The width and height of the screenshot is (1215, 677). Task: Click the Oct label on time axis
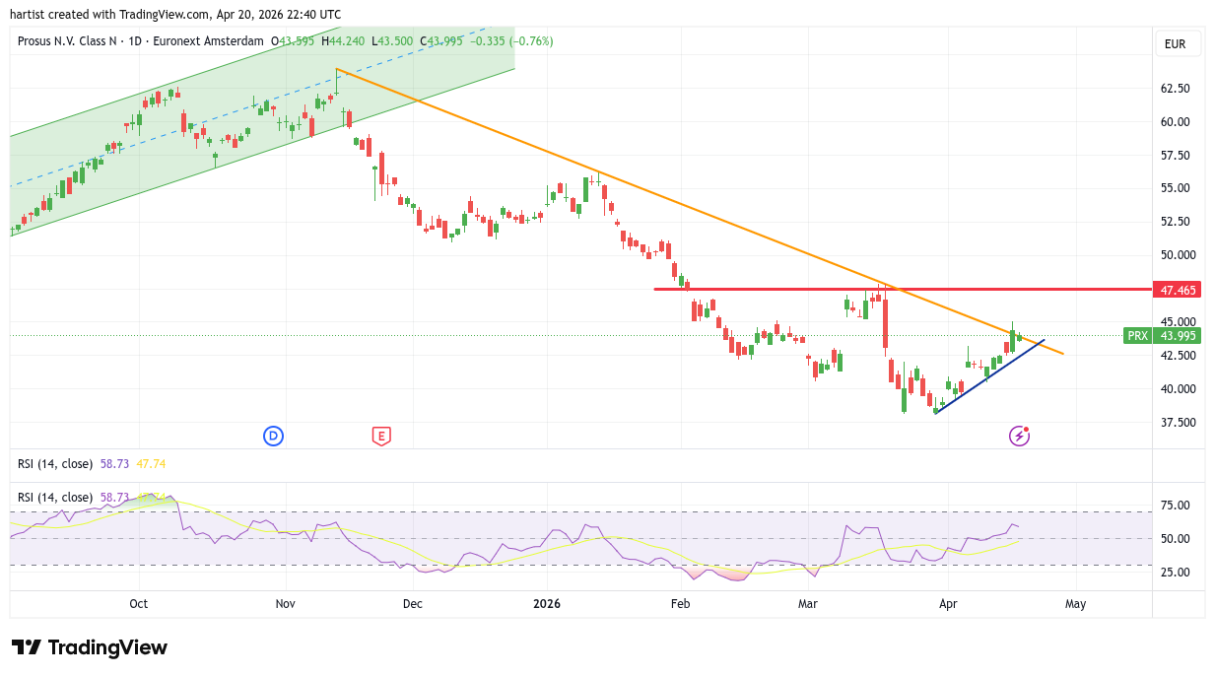pos(138,604)
